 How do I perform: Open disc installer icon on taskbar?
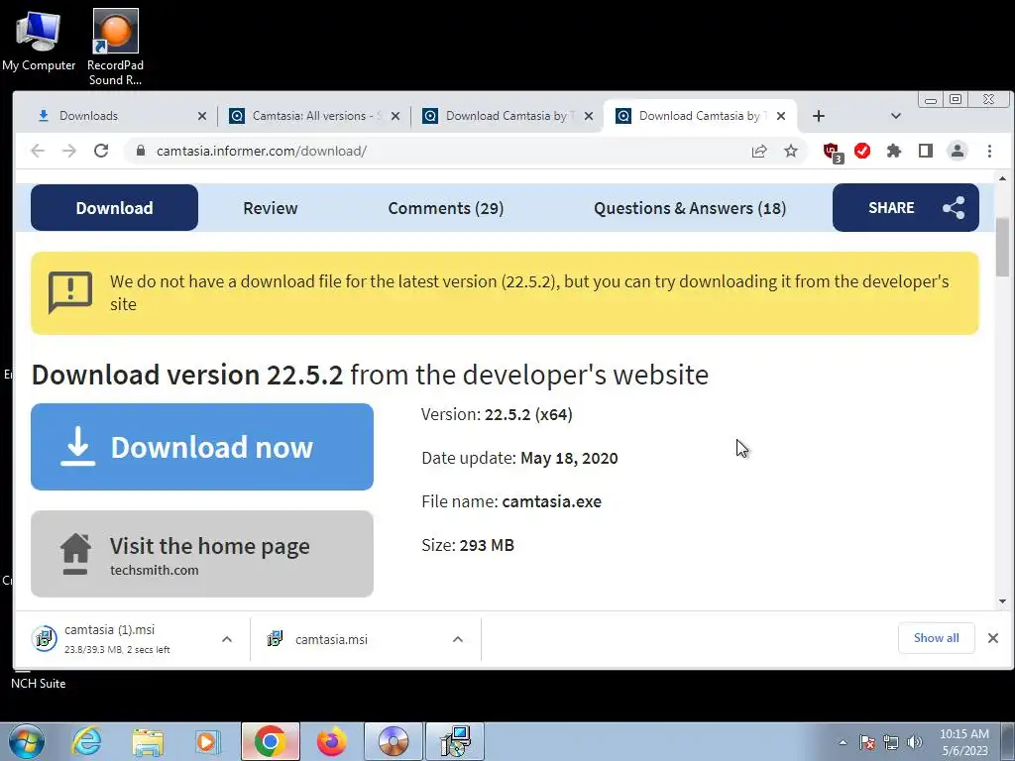(394, 741)
